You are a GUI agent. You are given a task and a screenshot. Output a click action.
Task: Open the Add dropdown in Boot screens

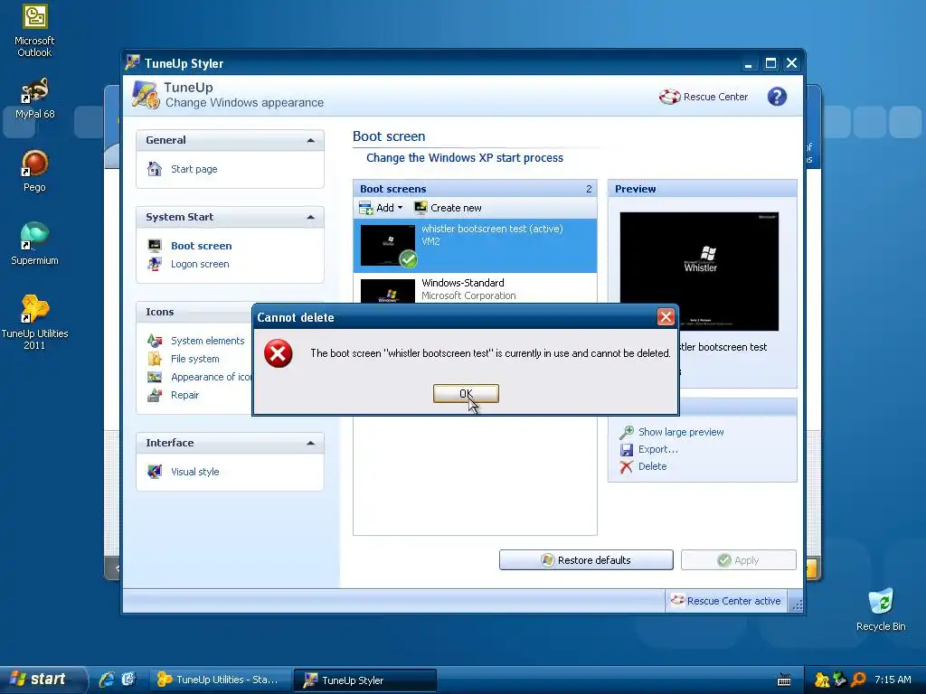[382, 208]
